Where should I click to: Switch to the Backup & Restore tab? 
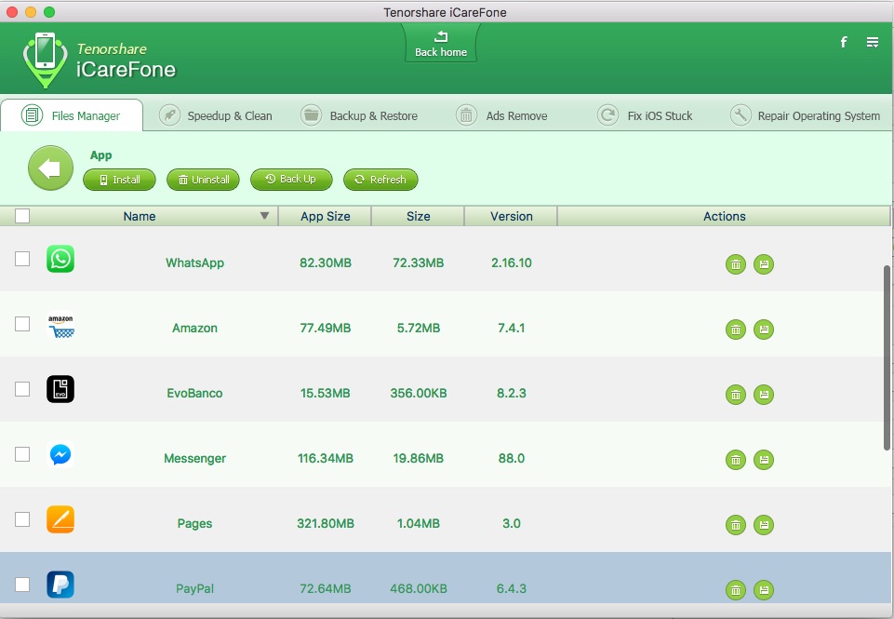360,115
